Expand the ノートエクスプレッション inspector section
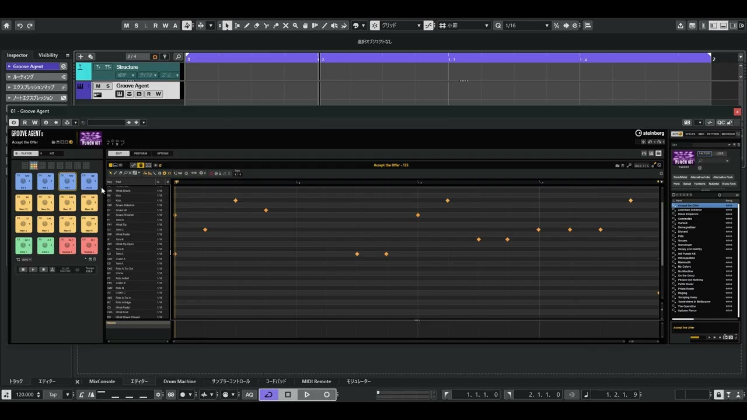Screen dimensions: 747x420 coord(36,98)
